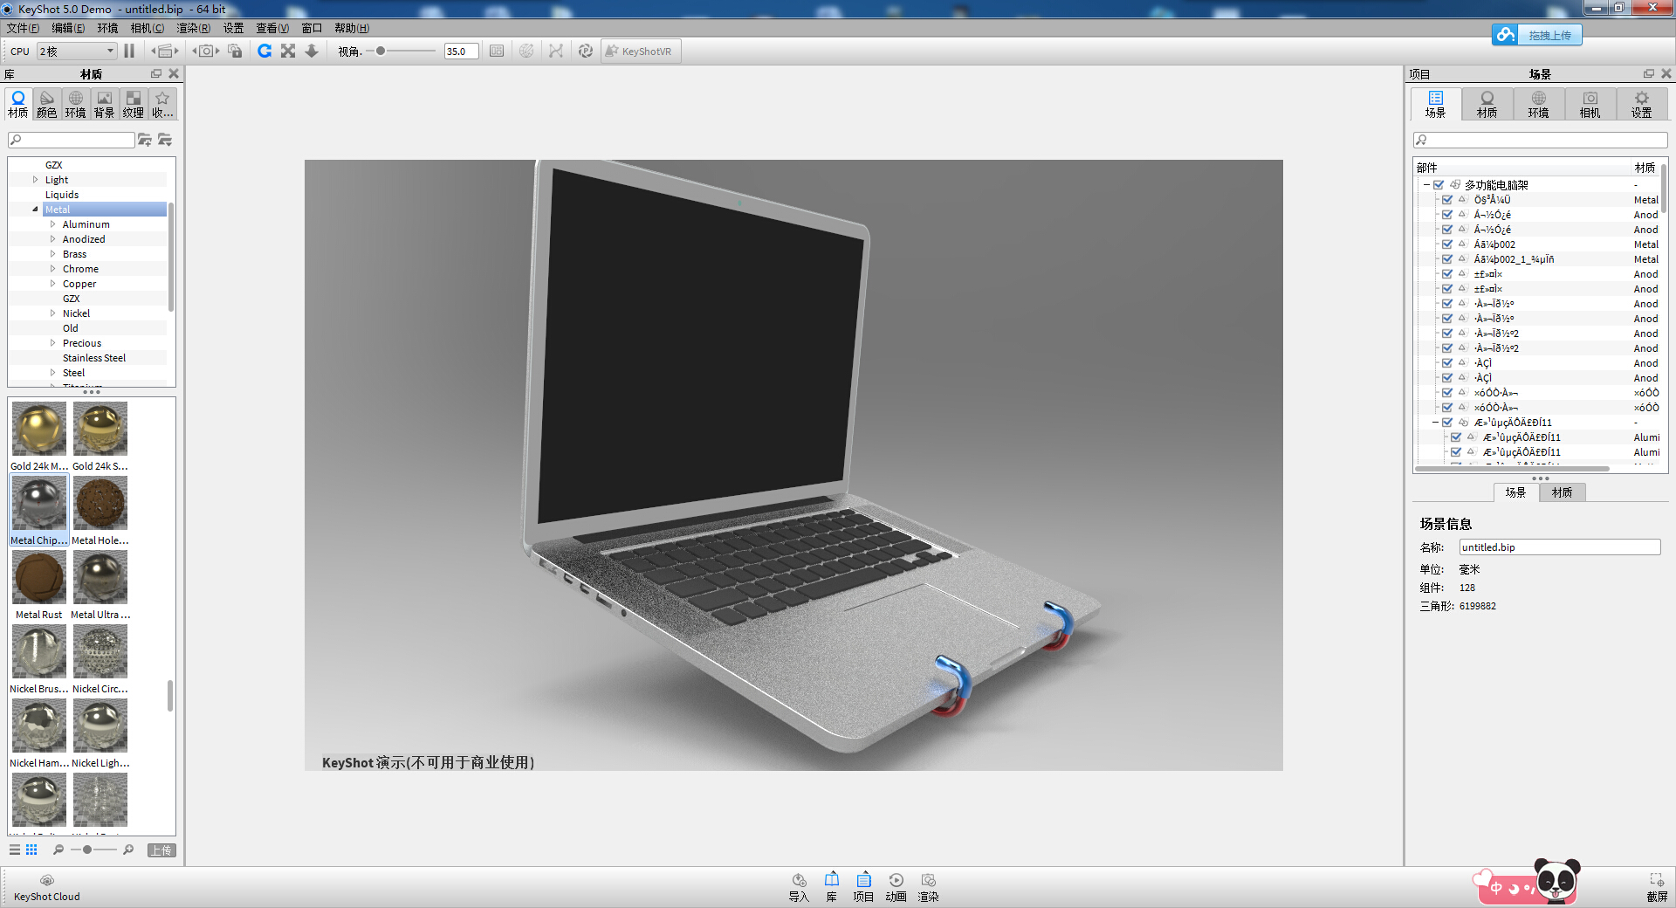1676x908 pixels.
Task: Toggle the 项目 project panel button
Action: tap(863, 887)
